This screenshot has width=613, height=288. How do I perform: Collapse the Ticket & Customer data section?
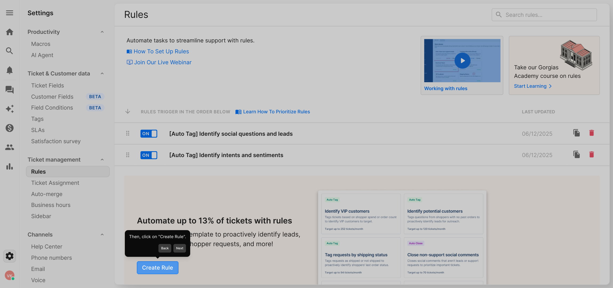[x=102, y=74]
